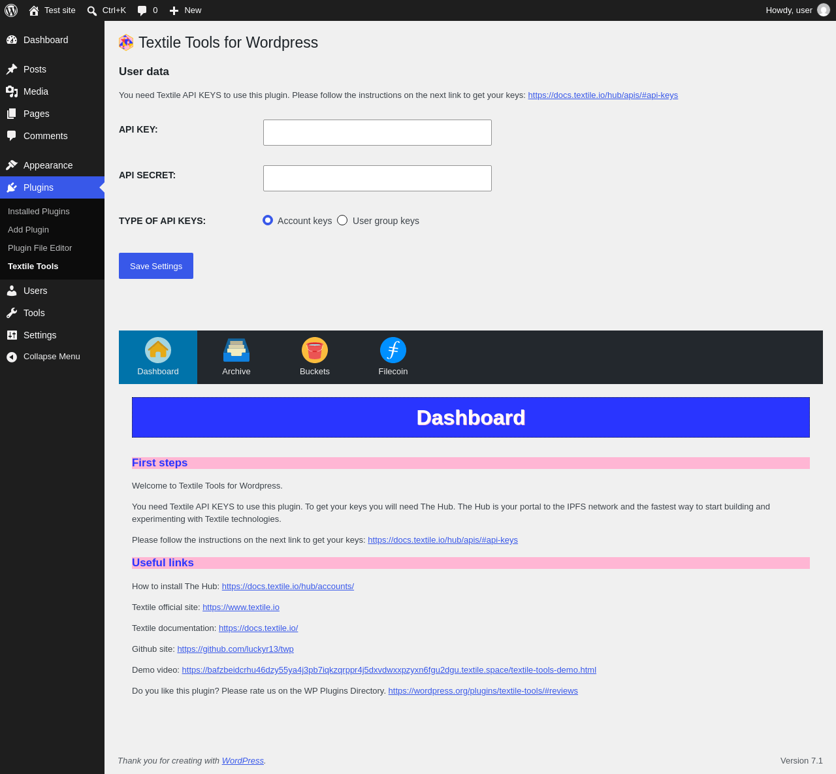Image resolution: width=836 pixels, height=774 pixels.
Task: Open search via magnifier icon
Action: coord(92,10)
